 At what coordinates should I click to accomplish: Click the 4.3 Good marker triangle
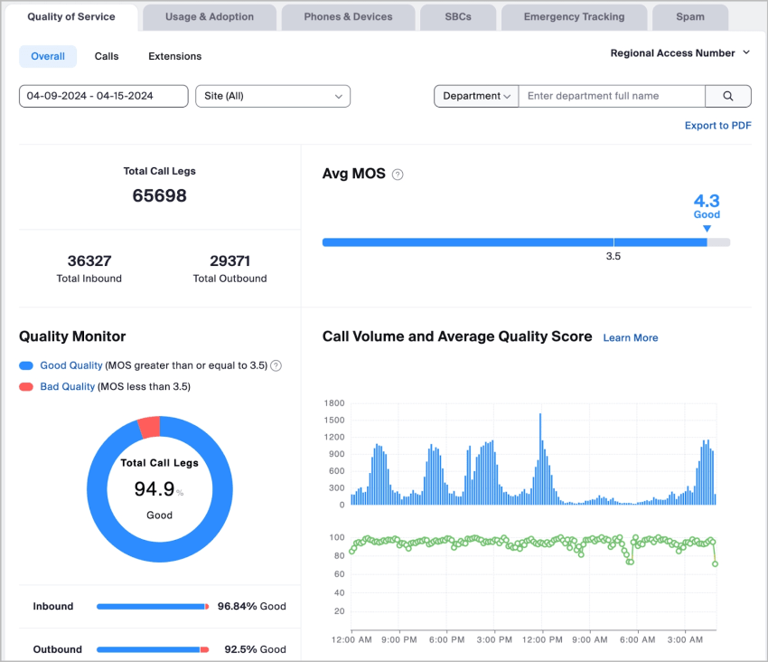tap(707, 230)
